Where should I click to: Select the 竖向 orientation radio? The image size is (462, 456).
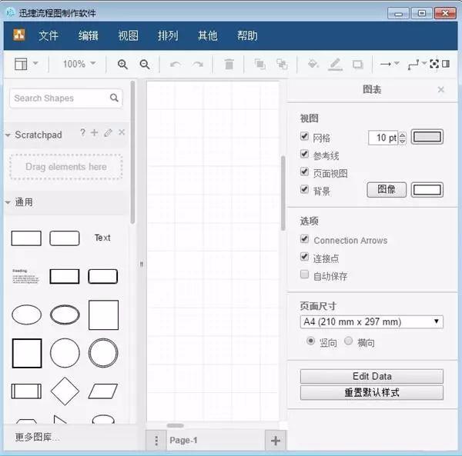coord(310,341)
